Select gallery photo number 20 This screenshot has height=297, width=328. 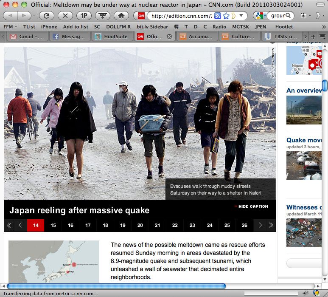140,225
